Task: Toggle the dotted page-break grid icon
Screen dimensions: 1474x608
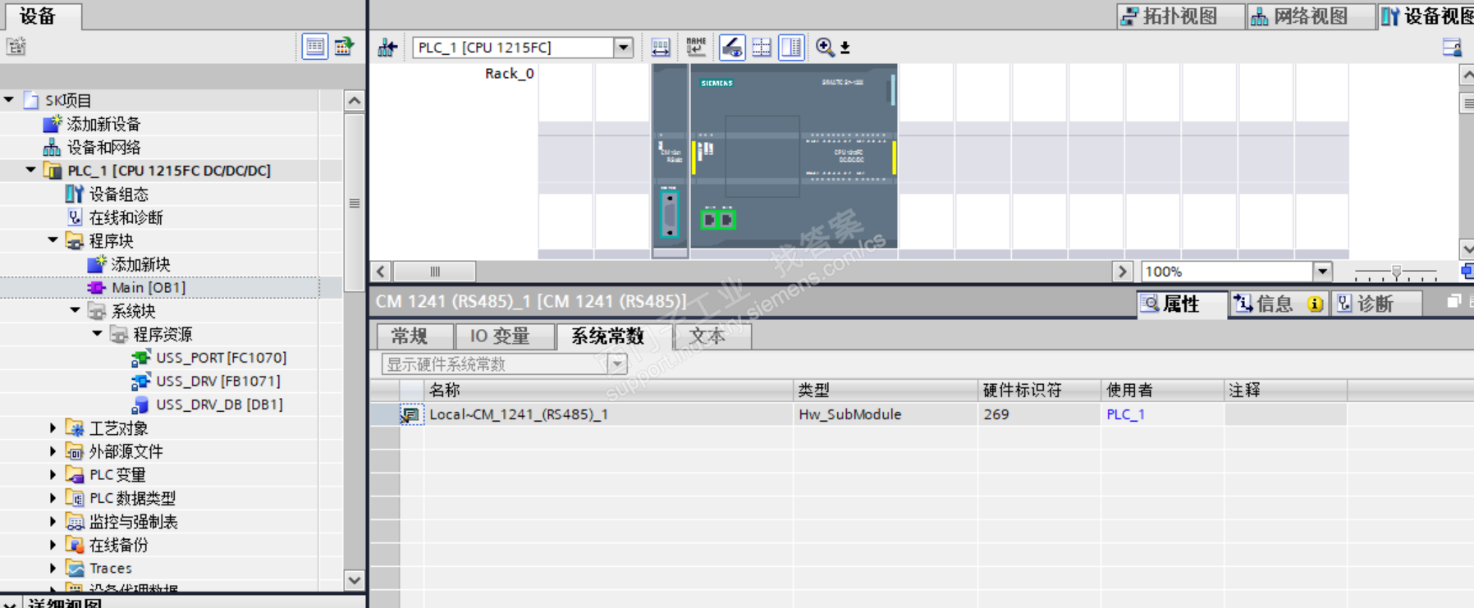Action: coord(762,48)
